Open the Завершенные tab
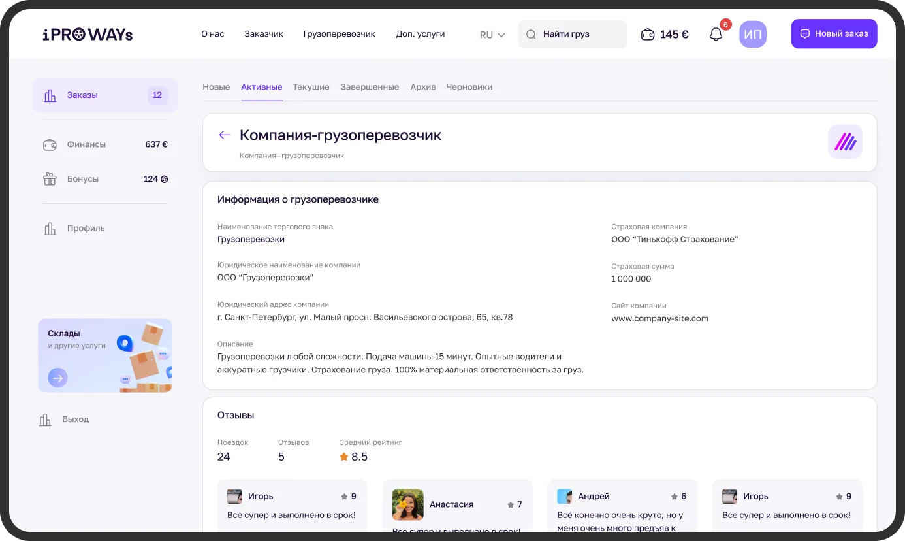The height and width of the screenshot is (541, 905). [370, 87]
